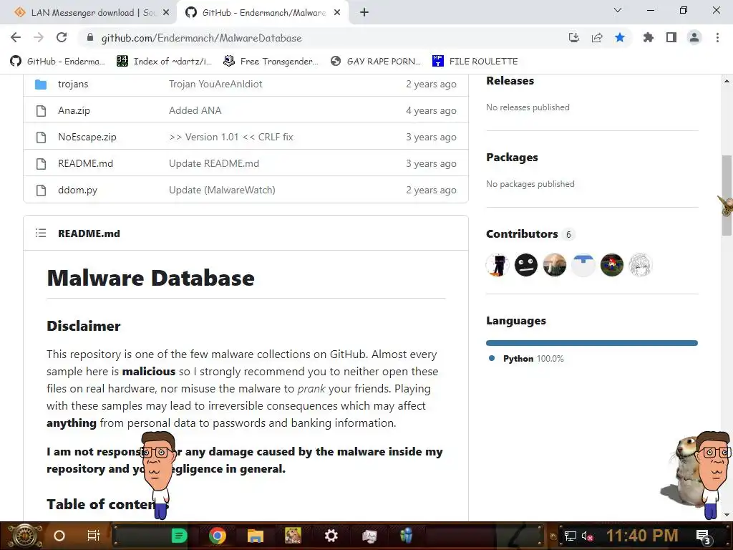
Task: Open the 'Added ANA' commit message
Action: coord(195,111)
